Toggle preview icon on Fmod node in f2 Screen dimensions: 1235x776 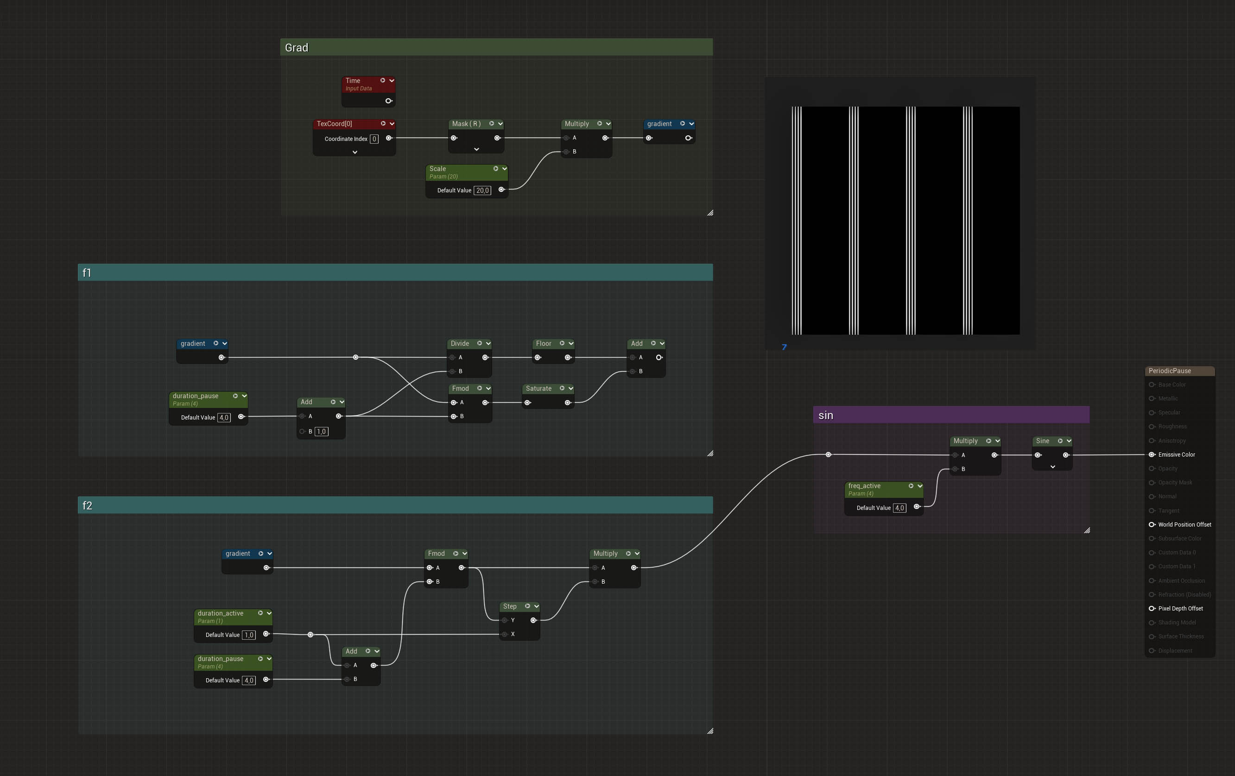[x=456, y=553]
